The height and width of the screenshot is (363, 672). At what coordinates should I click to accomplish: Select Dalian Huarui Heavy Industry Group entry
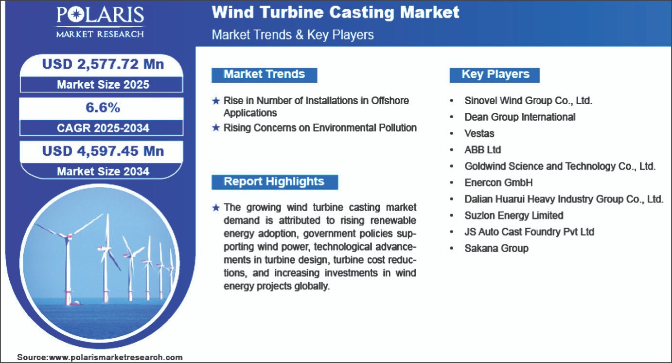coord(564,200)
